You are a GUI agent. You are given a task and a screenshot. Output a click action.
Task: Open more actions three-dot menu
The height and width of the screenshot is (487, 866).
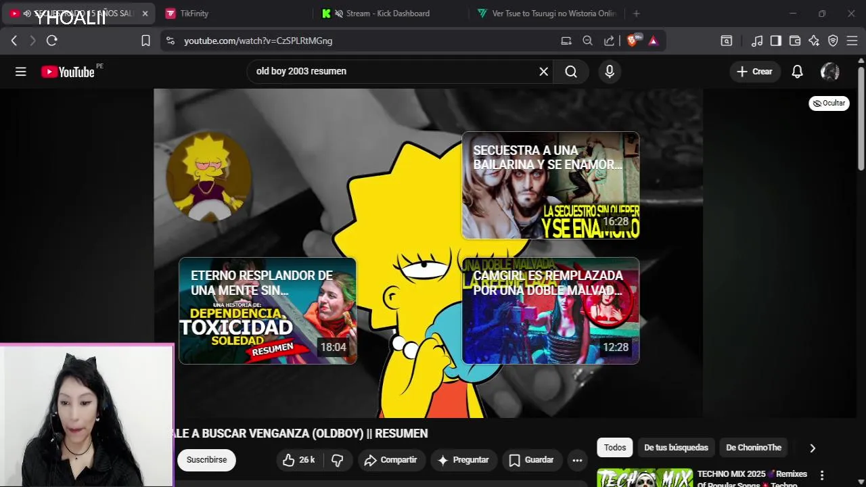coord(577,460)
